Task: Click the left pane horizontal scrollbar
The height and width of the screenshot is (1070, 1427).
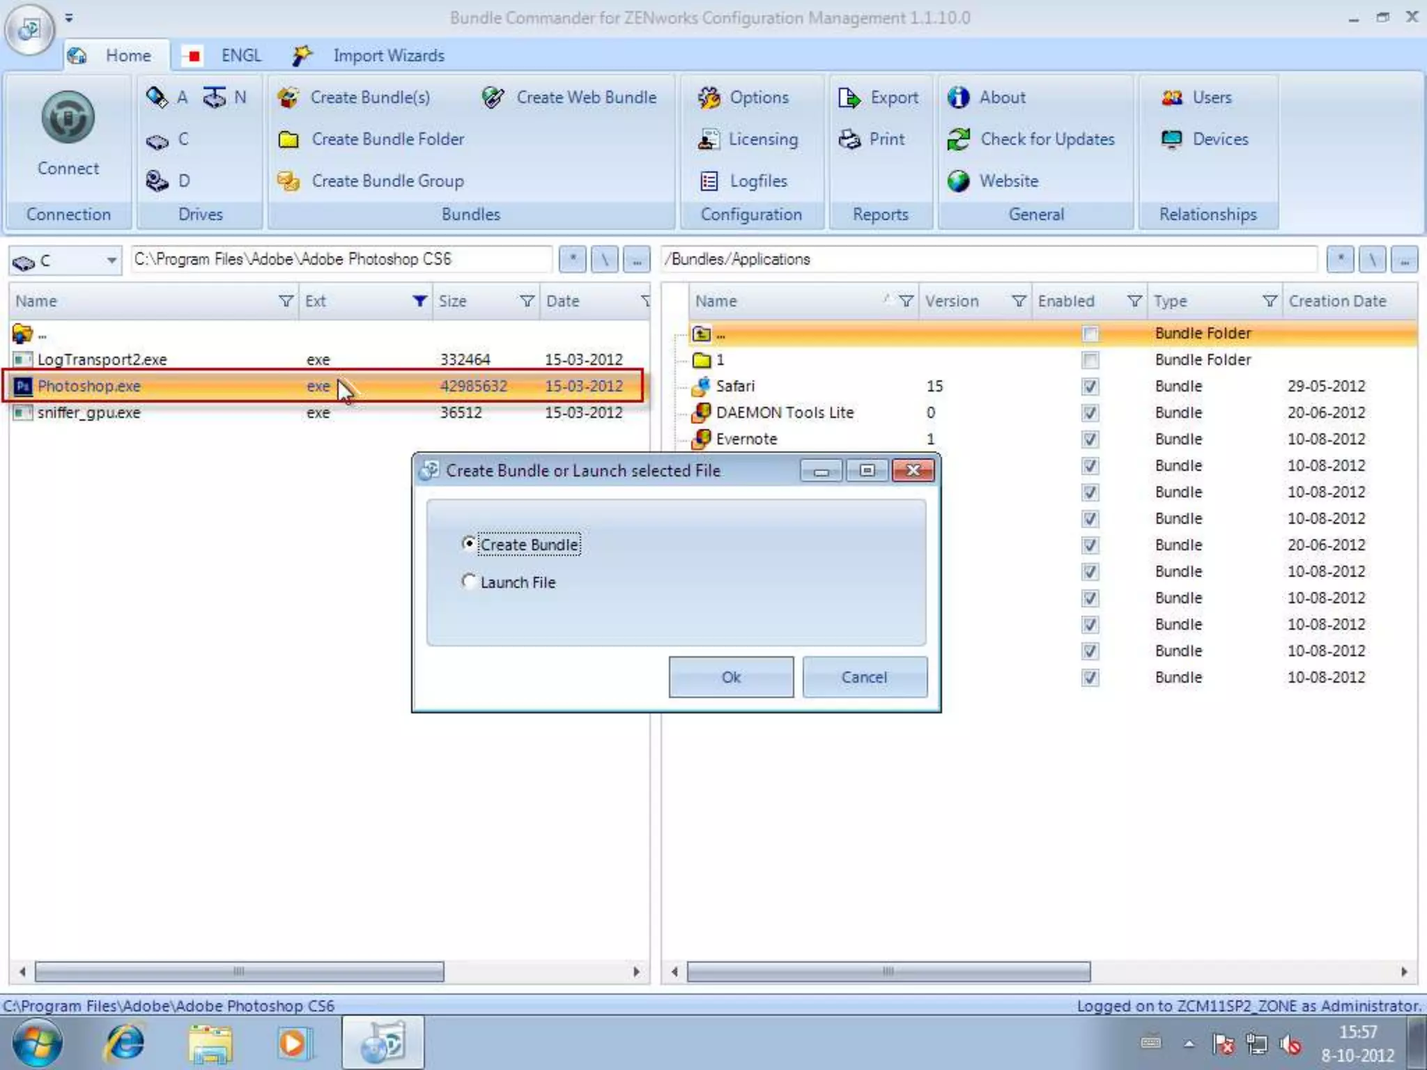Action: (238, 971)
